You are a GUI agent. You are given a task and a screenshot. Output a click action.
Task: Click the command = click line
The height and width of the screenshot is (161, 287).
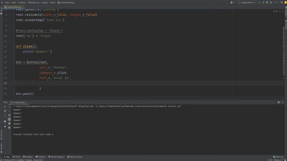pos(53,73)
